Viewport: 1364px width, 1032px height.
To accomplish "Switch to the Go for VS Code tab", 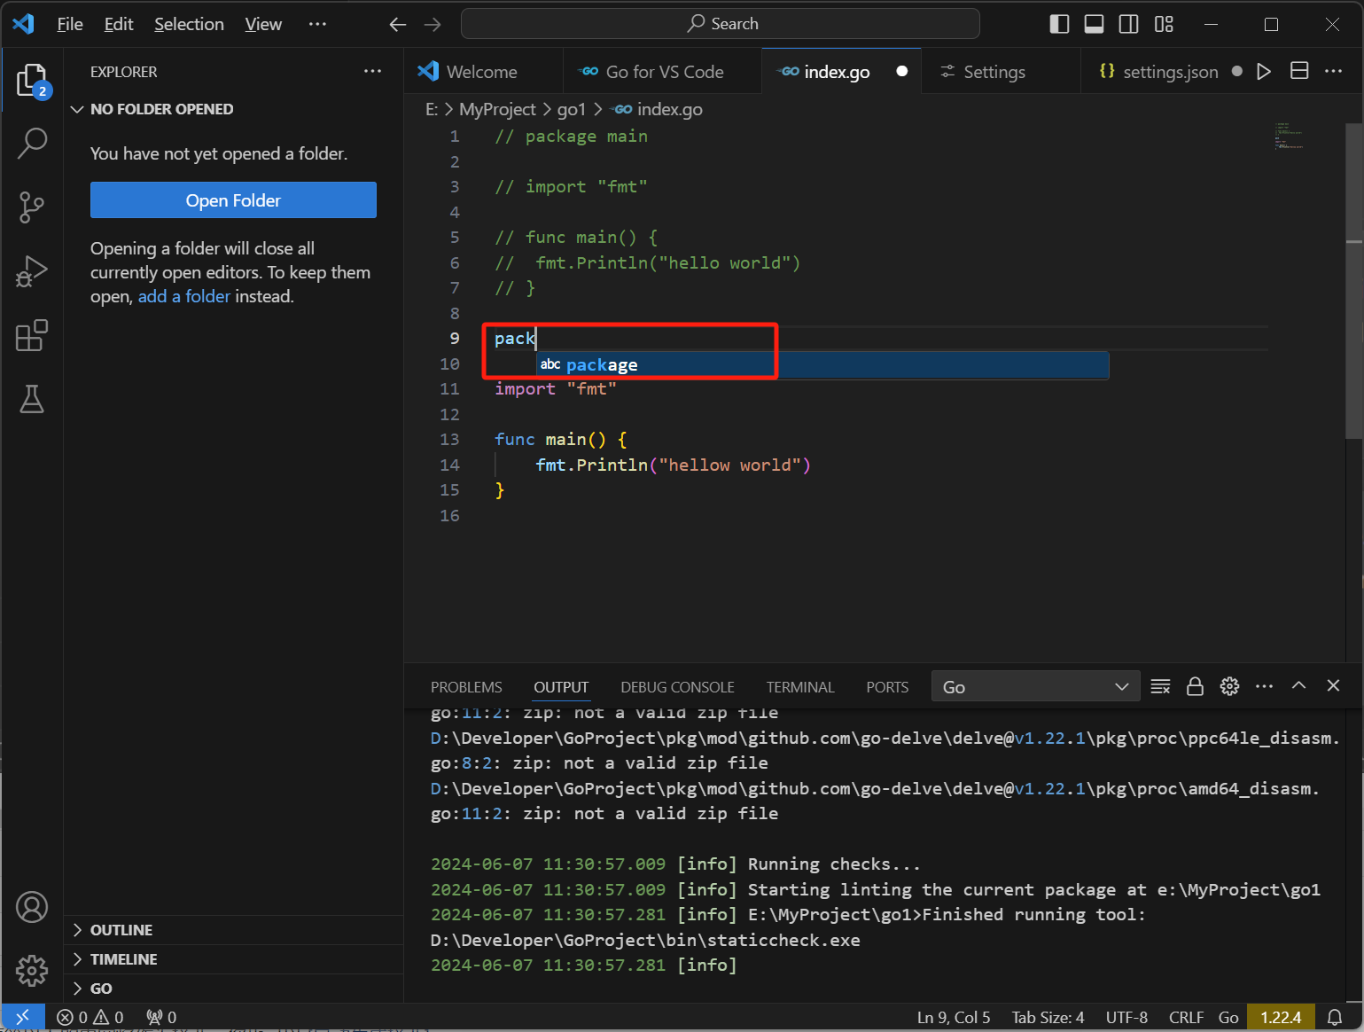I will pyautogui.click(x=662, y=72).
